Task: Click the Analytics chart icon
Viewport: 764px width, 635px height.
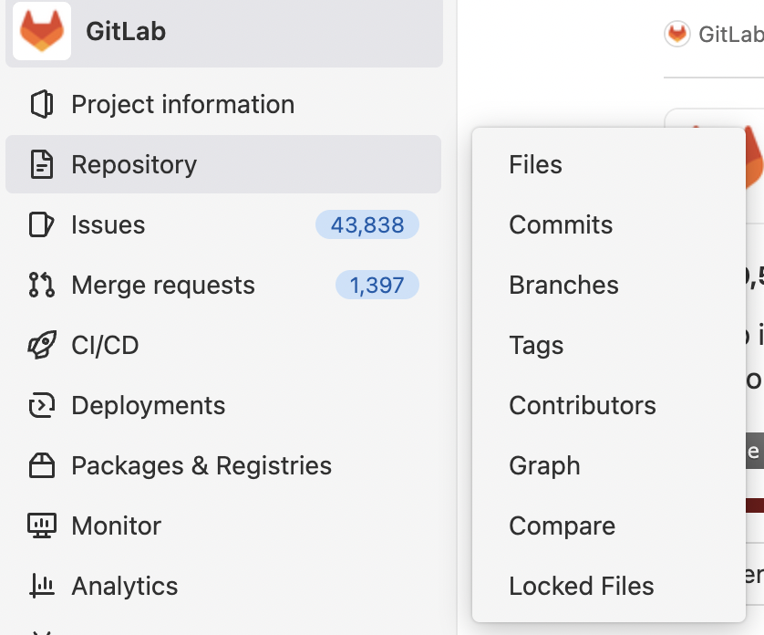Action: click(42, 586)
